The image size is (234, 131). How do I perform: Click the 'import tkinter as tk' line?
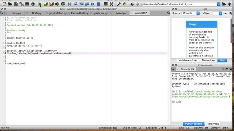click(20, 38)
